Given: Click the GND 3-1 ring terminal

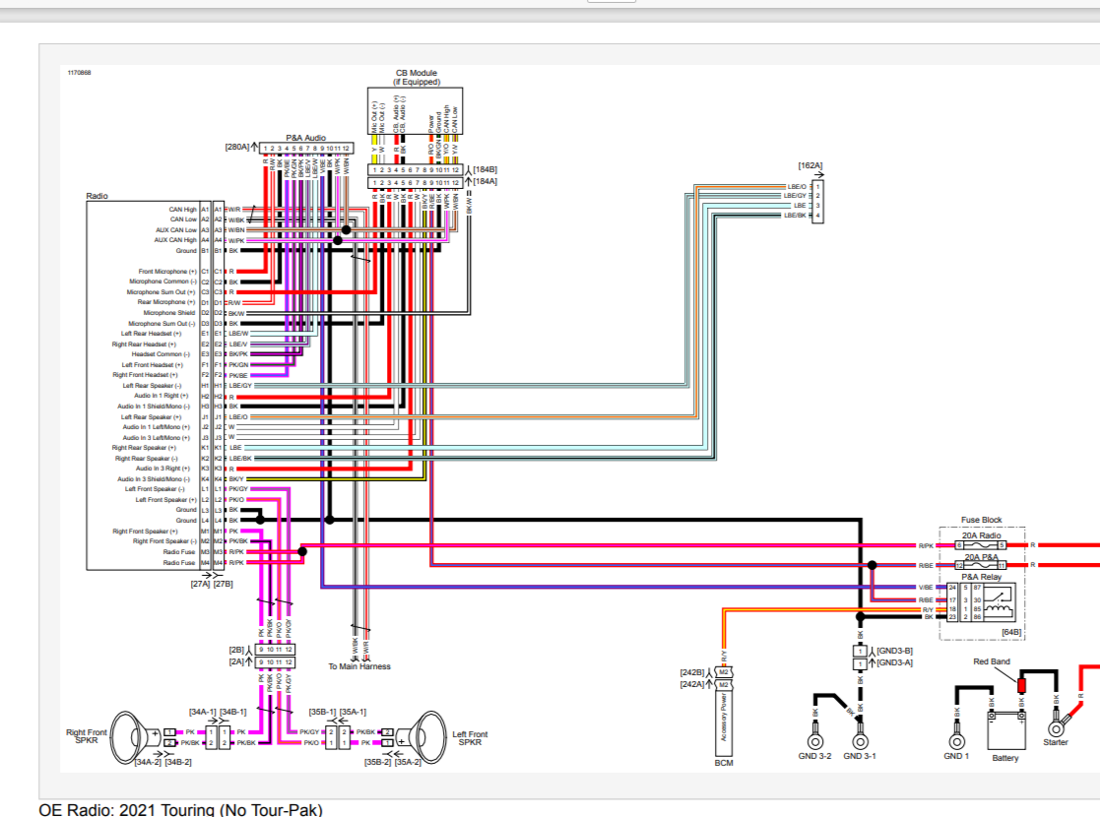Looking at the screenshot, I should click(860, 741).
